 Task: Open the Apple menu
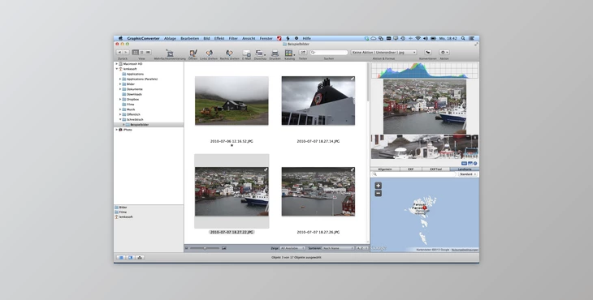click(x=121, y=38)
